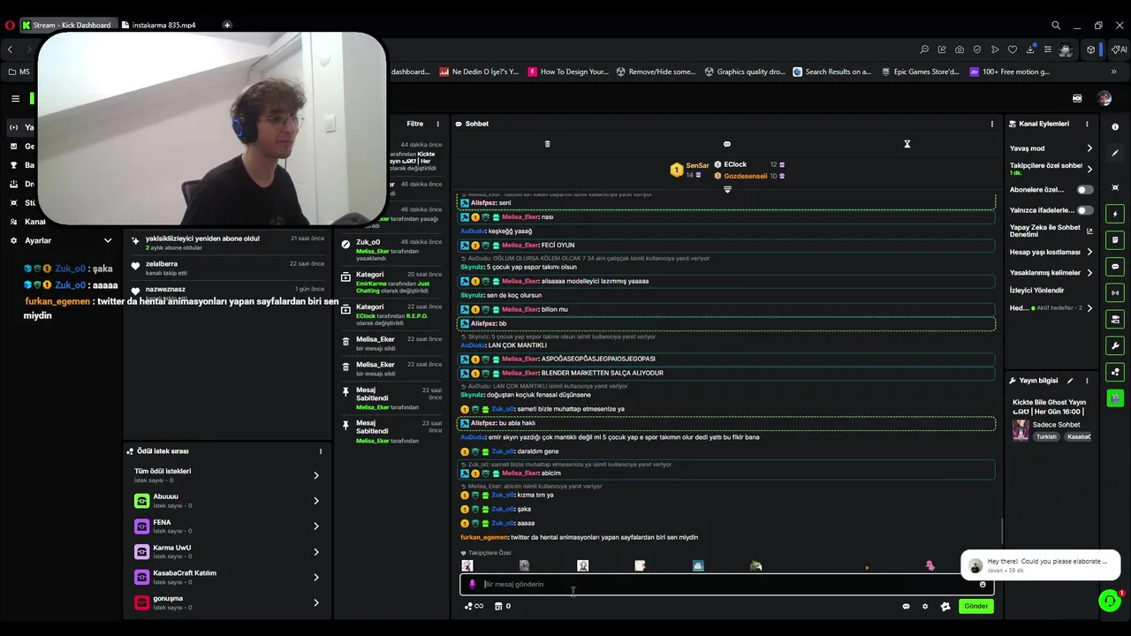Send the message with Gönder

(975, 606)
